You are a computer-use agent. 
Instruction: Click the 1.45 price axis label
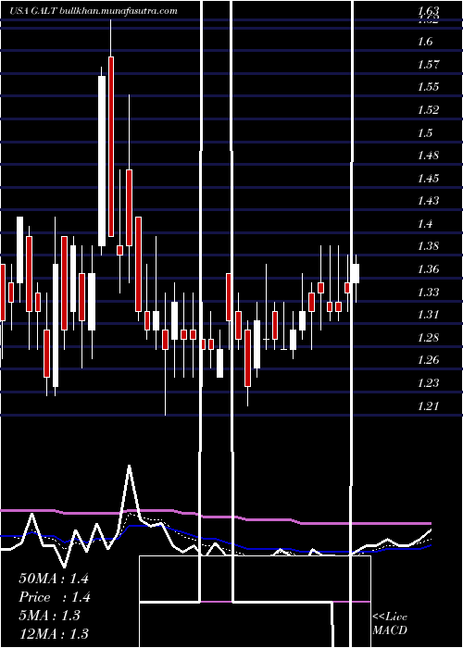428,179
